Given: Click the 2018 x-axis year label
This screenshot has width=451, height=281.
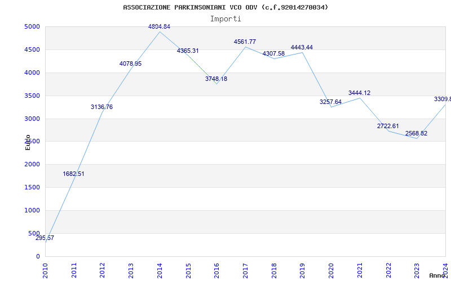Looking at the screenshot, I should pyautogui.click(x=274, y=270).
